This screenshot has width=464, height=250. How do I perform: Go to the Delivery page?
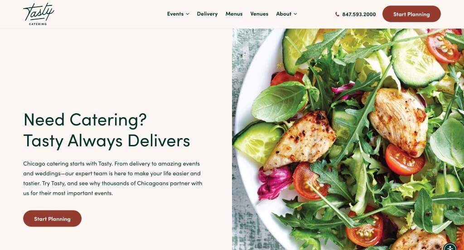pyautogui.click(x=207, y=14)
